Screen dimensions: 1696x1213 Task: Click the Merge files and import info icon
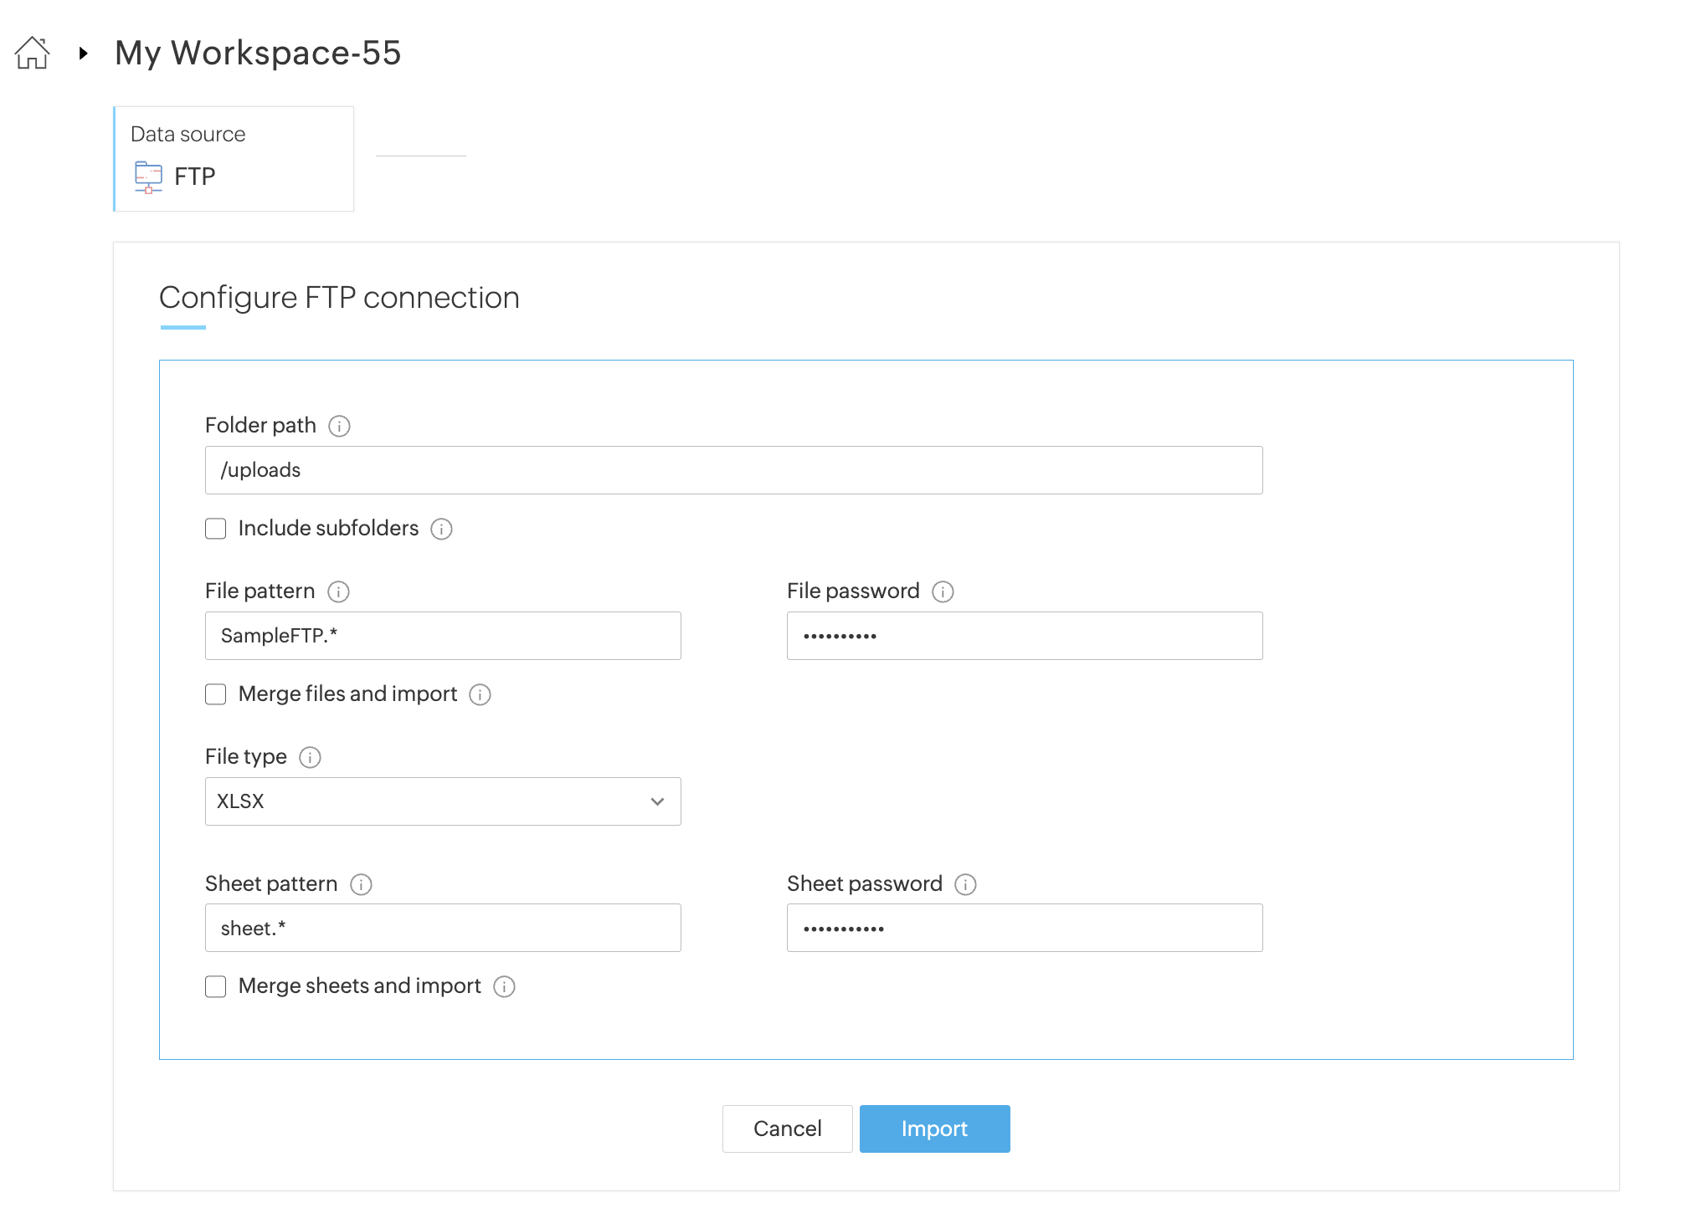(x=480, y=695)
